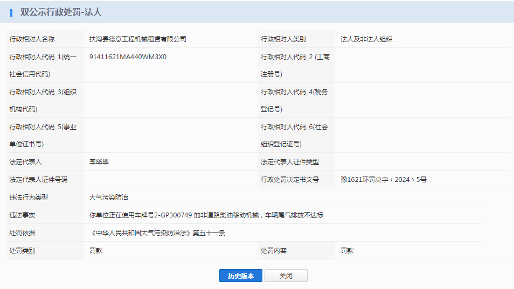Click the label 法定代表人
This screenshot has width=514, height=289.
(x=25, y=161)
